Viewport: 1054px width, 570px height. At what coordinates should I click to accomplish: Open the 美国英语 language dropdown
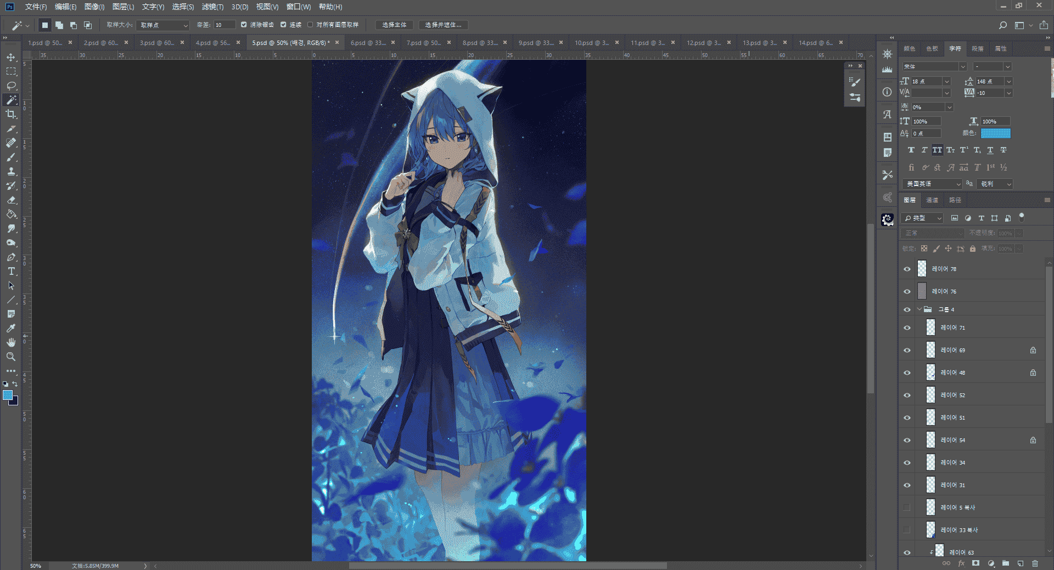tap(932, 184)
